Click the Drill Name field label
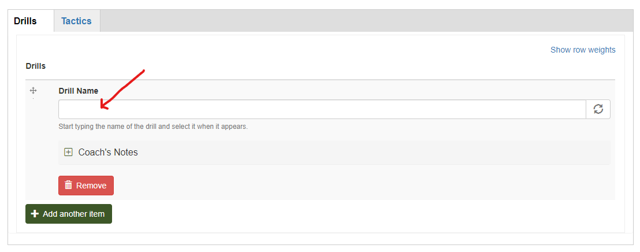 (79, 91)
